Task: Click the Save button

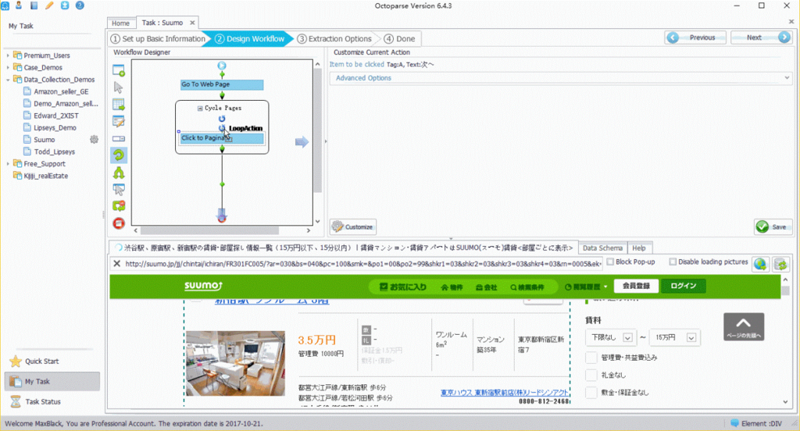Action: [x=773, y=227]
